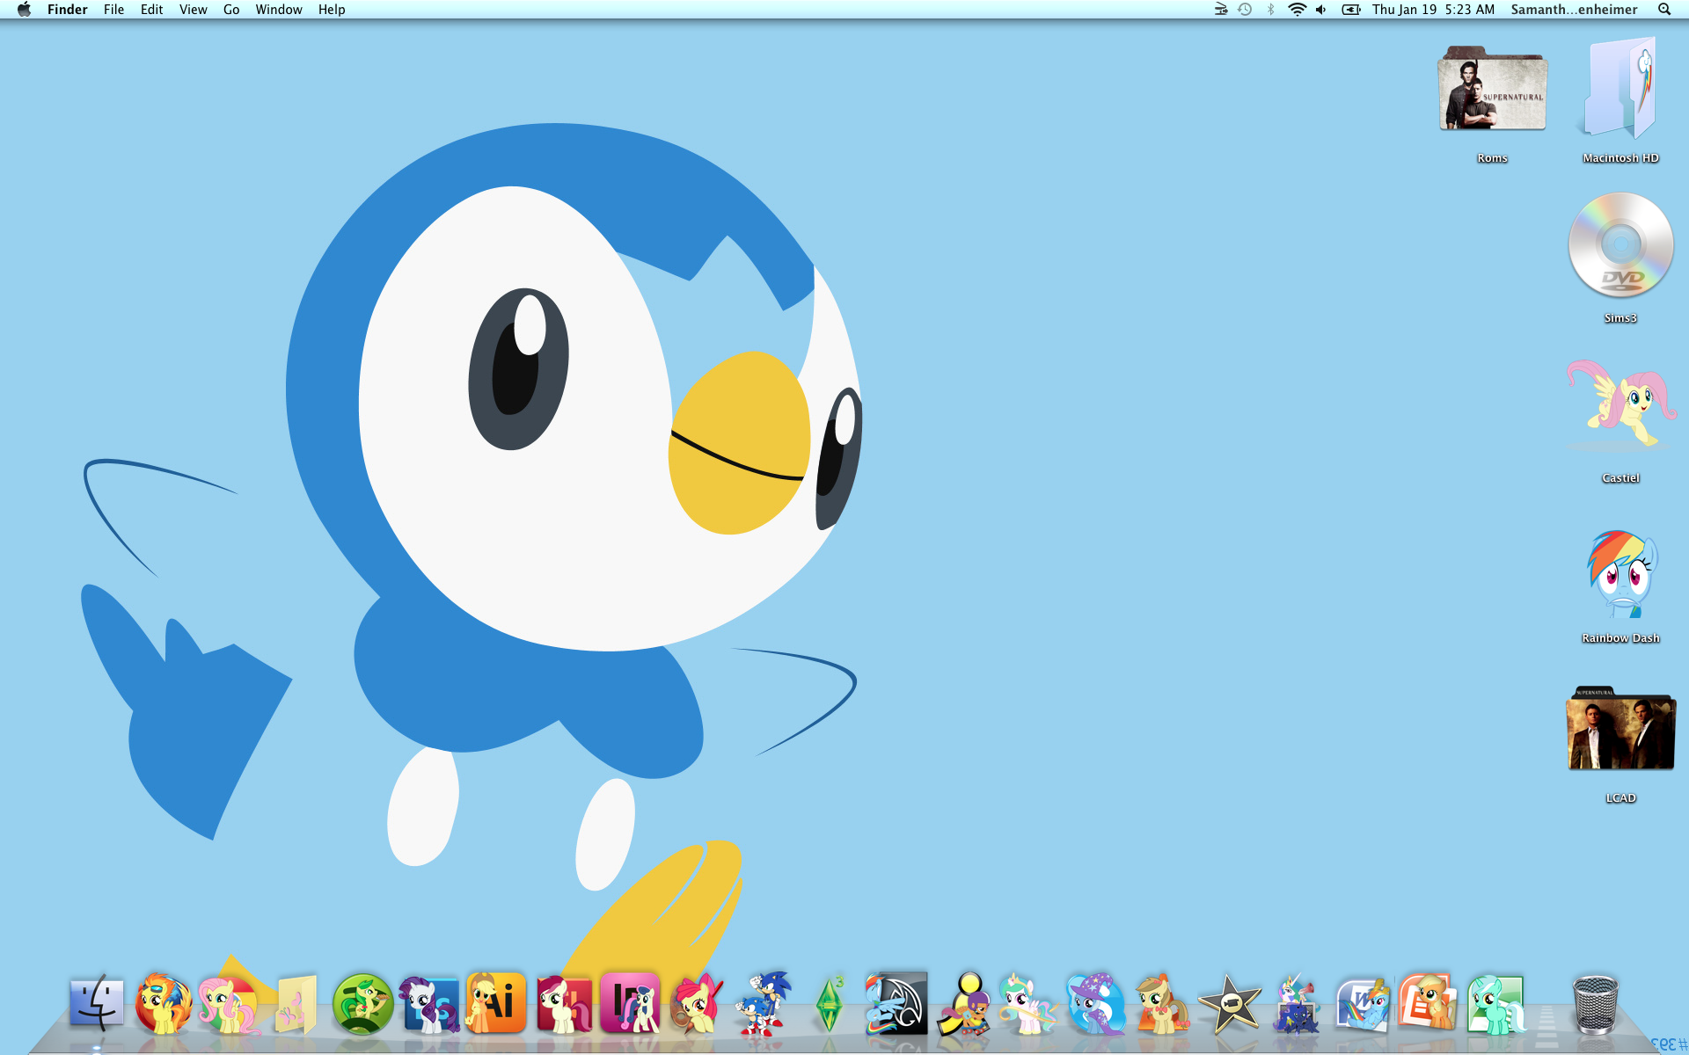Launch Adobe InDesign from the dock
This screenshot has width=1689, height=1055.
coord(630,1003)
